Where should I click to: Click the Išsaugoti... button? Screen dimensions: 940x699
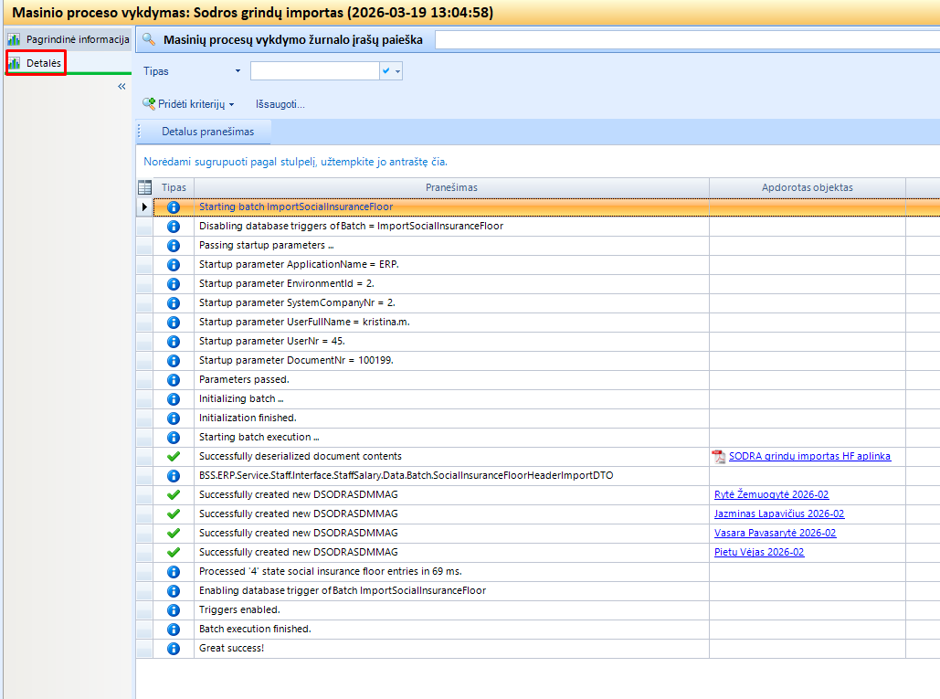click(x=280, y=104)
